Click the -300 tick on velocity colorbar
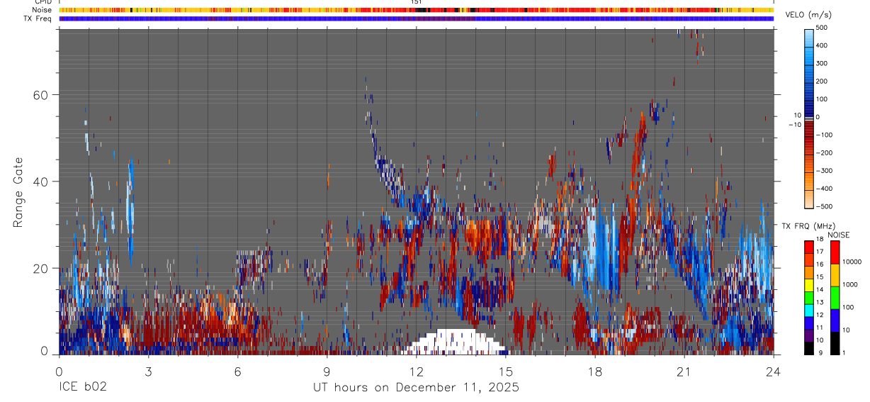The image size is (870, 402). coord(823,171)
